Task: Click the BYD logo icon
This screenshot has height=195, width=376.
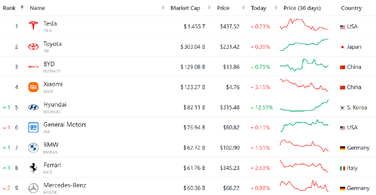Action: point(33,67)
